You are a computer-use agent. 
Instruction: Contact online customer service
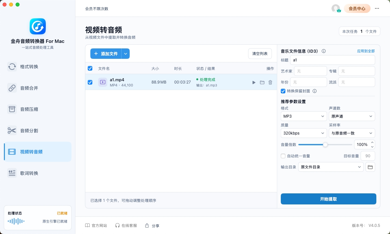point(126,226)
